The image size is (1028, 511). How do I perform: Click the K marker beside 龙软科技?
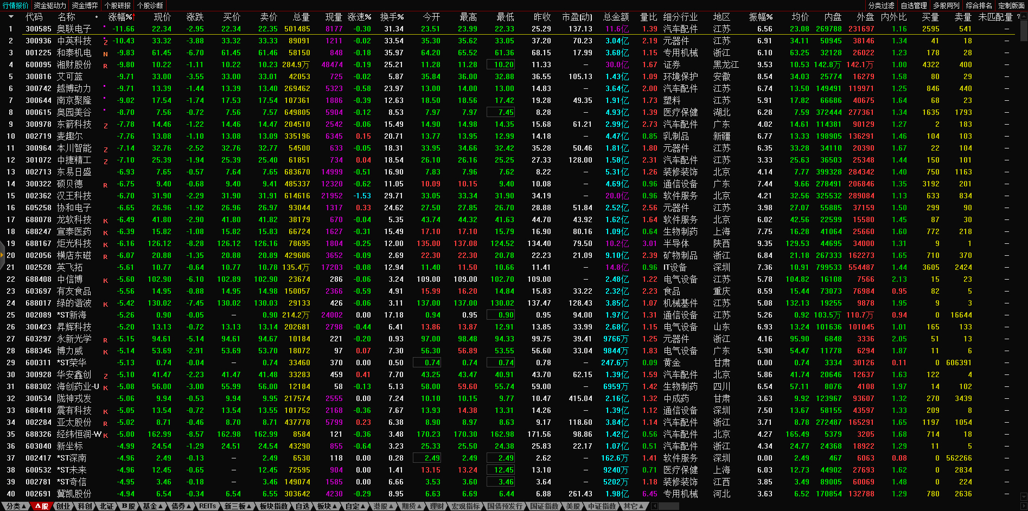click(105, 221)
